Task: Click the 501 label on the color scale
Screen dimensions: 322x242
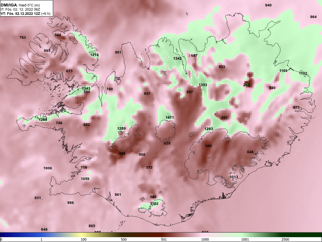Action: pos(164,239)
